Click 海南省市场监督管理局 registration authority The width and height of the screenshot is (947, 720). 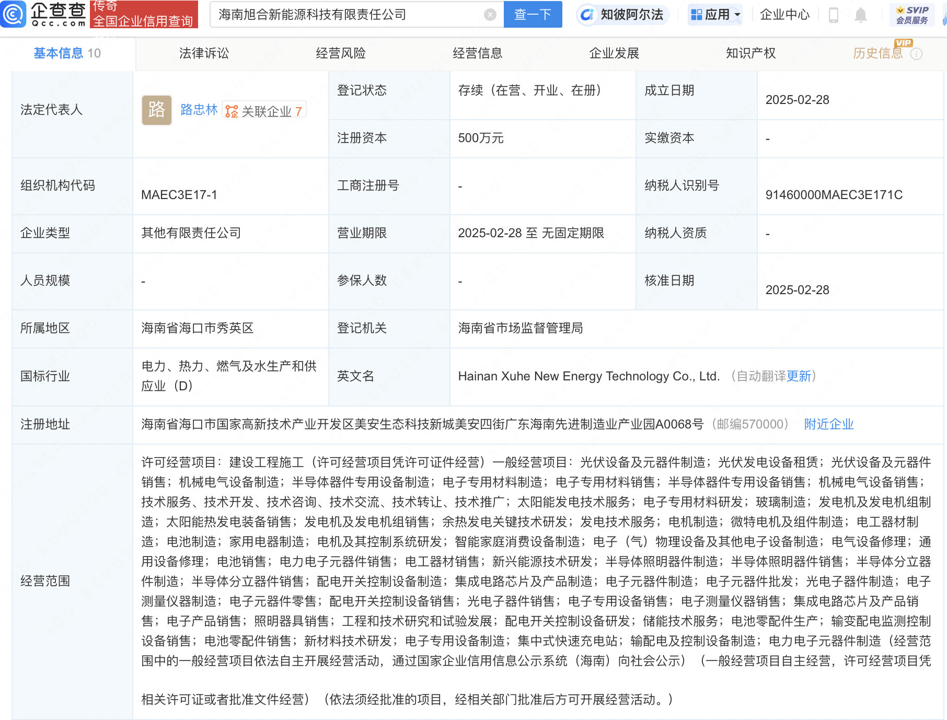click(521, 328)
